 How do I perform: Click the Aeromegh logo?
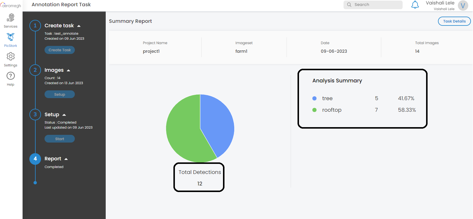11,5
